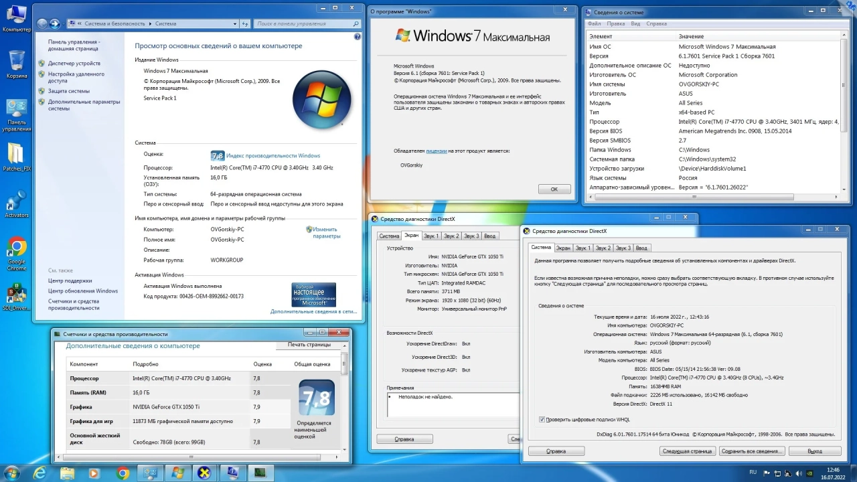Launch Google Chrome desktop shortcut

[x=17, y=254]
